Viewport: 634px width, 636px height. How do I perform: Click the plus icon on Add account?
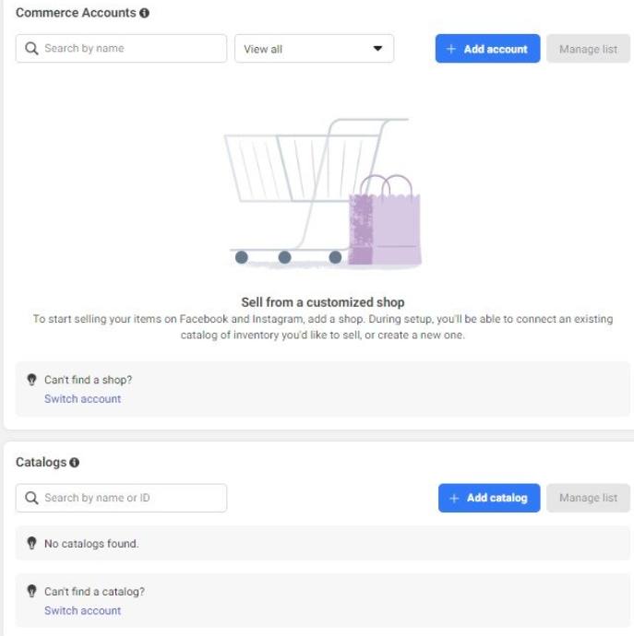coord(451,49)
